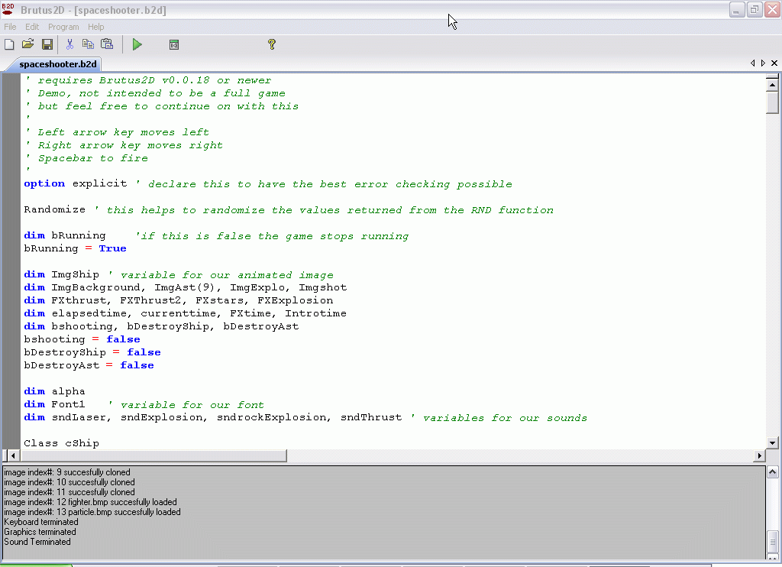Create a new file with toolbar icon
Viewport: 782px width, 567px height.
(x=9, y=44)
